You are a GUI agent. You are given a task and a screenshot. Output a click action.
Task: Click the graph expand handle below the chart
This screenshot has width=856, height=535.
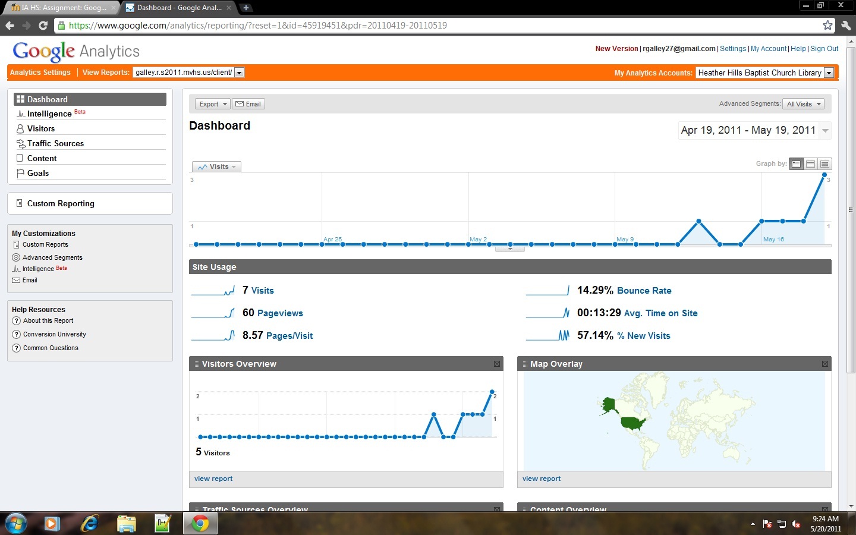coord(510,249)
